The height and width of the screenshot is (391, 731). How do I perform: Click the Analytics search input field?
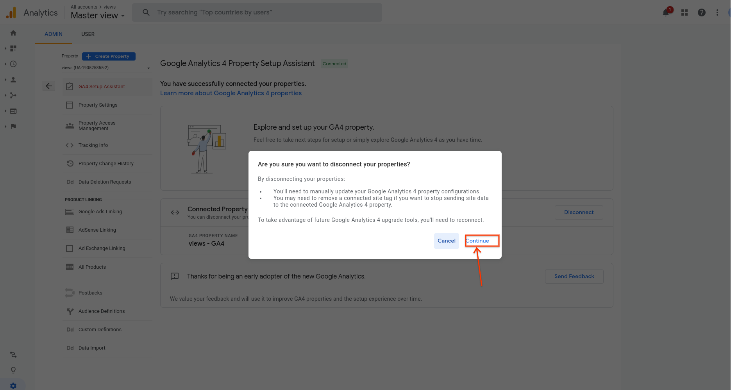[257, 12]
